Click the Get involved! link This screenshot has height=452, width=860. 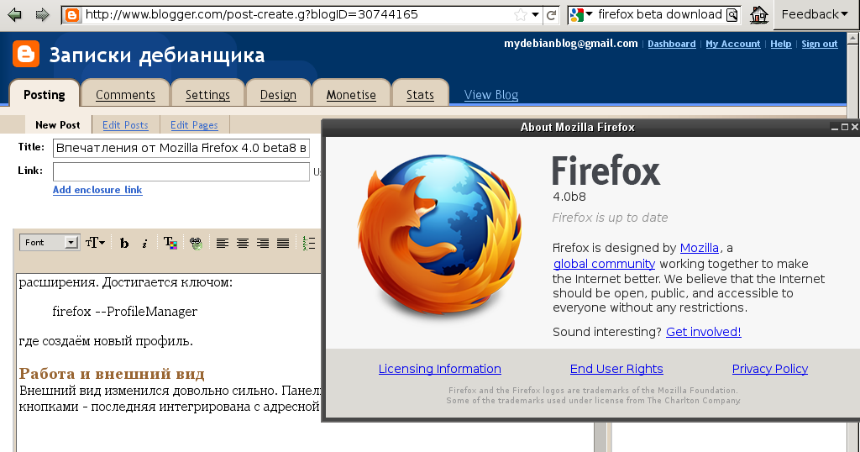(703, 332)
